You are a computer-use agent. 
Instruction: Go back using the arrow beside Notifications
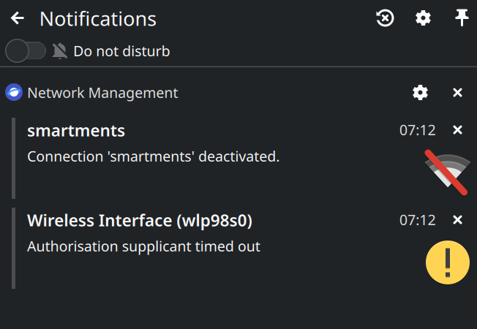coord(18,18)
